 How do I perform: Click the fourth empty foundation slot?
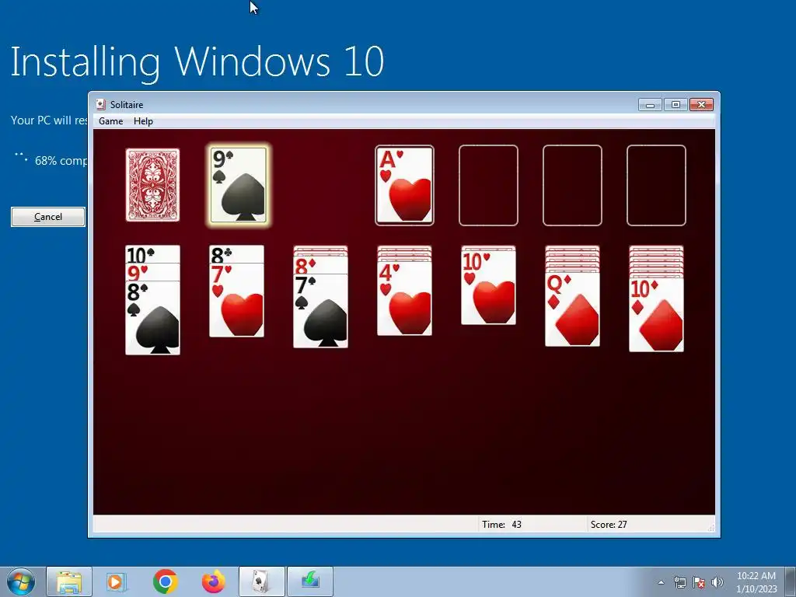tap(656, 185)
